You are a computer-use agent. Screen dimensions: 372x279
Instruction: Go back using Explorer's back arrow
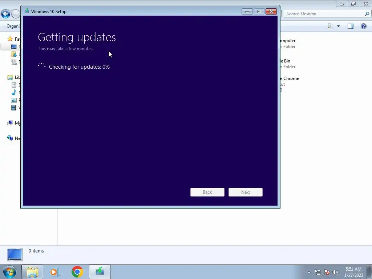[5, 14]
